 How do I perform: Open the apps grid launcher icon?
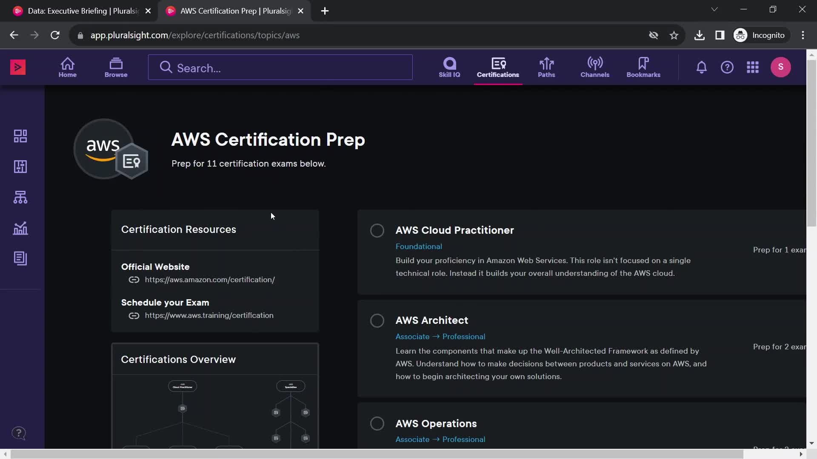[x=753, y=67]
